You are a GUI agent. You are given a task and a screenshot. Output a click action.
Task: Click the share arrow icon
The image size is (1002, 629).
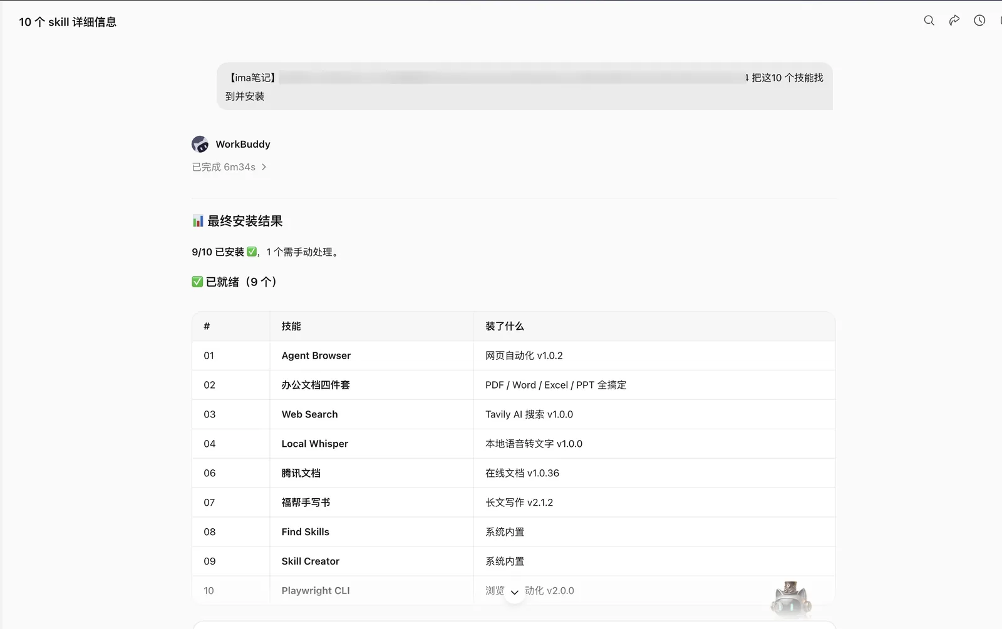954,21
